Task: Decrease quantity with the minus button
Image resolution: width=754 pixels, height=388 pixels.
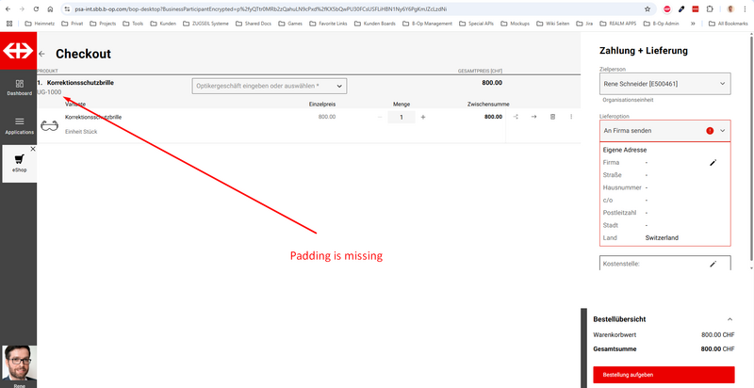Action: click(380, 117)
